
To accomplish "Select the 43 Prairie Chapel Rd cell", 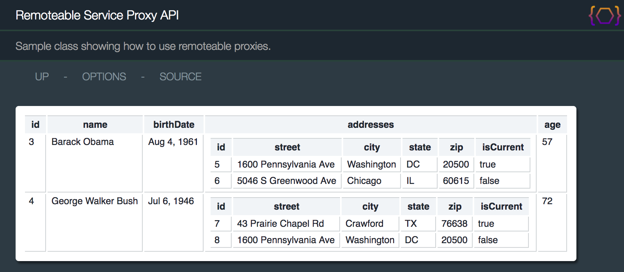I will [280, 224].
